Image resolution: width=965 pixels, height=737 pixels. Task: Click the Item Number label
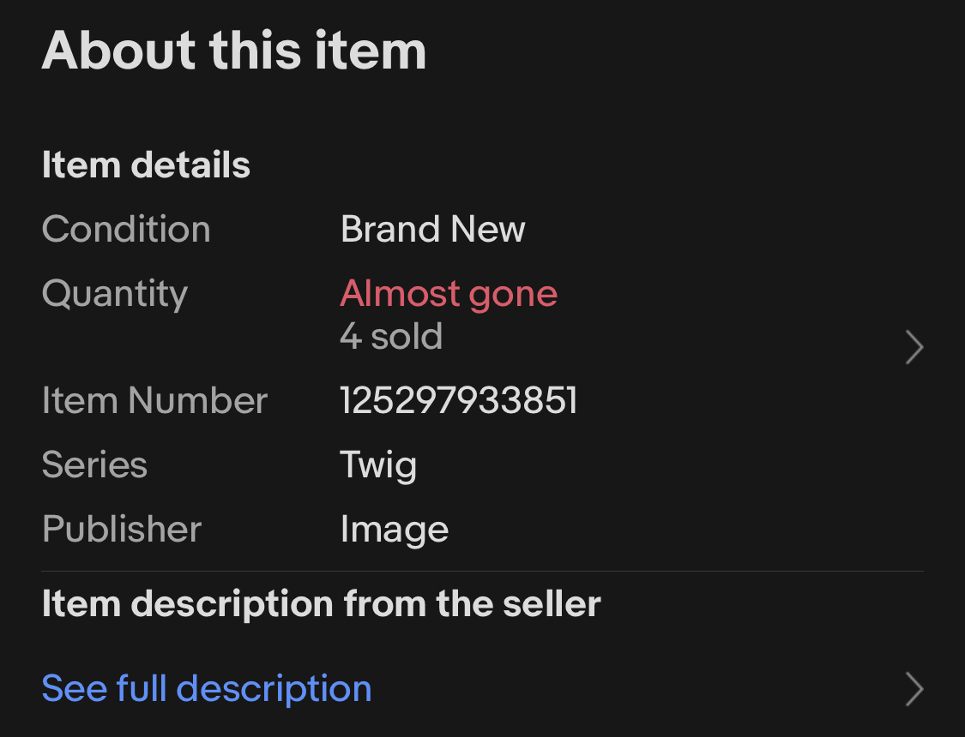click(155, 401)
